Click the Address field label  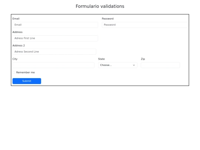point(17,32)
